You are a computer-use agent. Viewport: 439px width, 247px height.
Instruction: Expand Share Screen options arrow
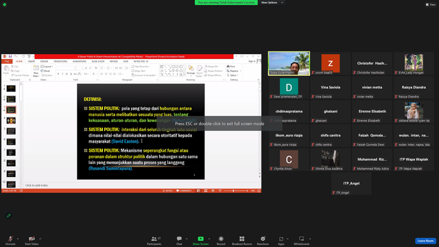(209, 239)
